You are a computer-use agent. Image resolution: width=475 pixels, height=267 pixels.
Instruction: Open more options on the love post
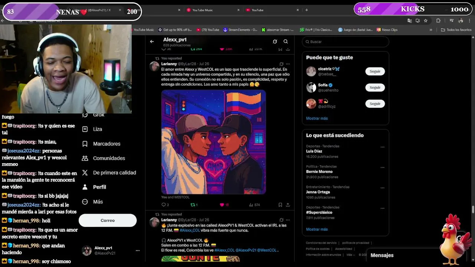[x=288, y=64]
